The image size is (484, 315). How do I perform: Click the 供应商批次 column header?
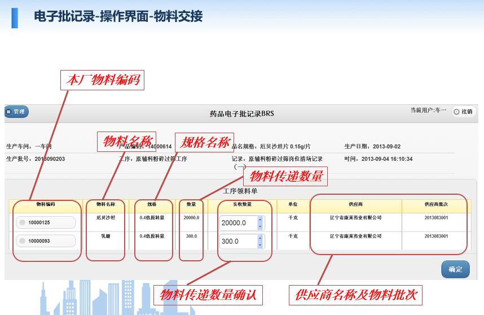point(436,204)
